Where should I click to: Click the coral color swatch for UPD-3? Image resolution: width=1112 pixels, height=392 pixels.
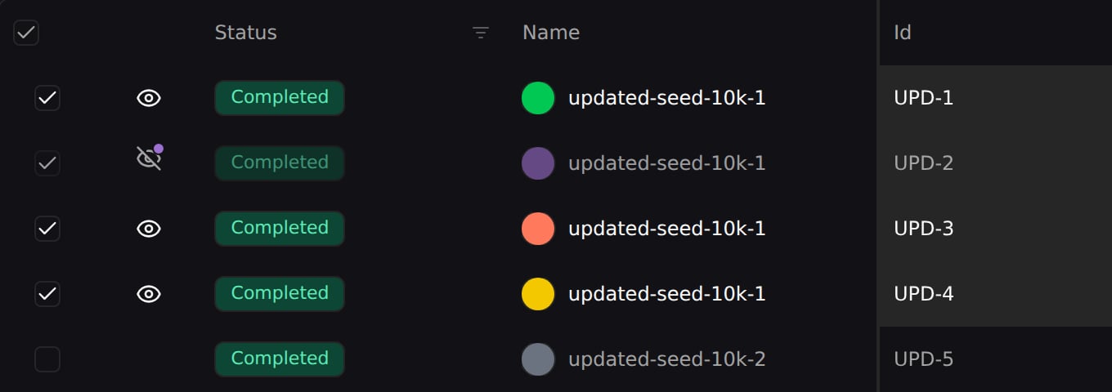pos(538,229)
